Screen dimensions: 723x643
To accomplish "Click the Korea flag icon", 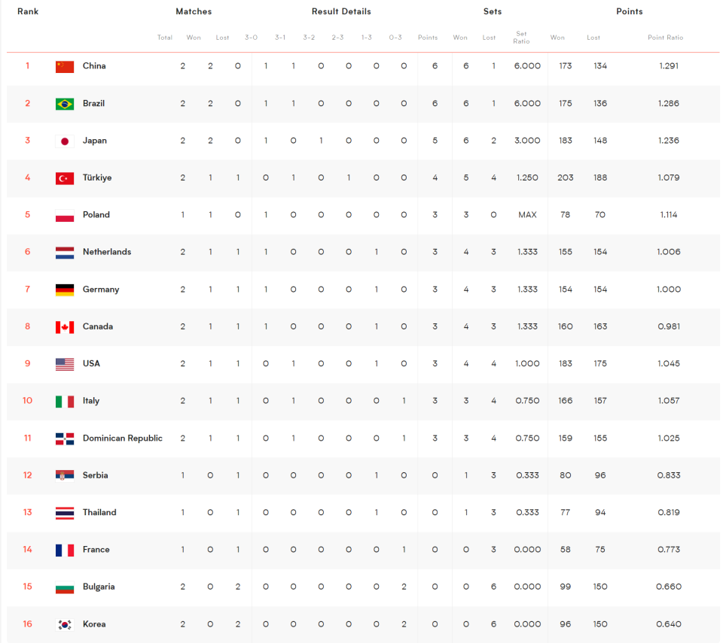I will point(65,625).
